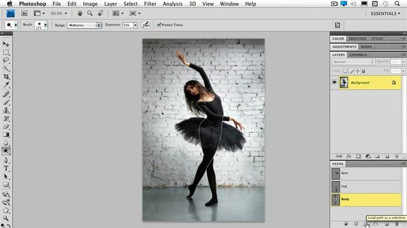The height and width of the screenshot is (228, 407).
Task: Toggle lock position
Action: [357, 71]
